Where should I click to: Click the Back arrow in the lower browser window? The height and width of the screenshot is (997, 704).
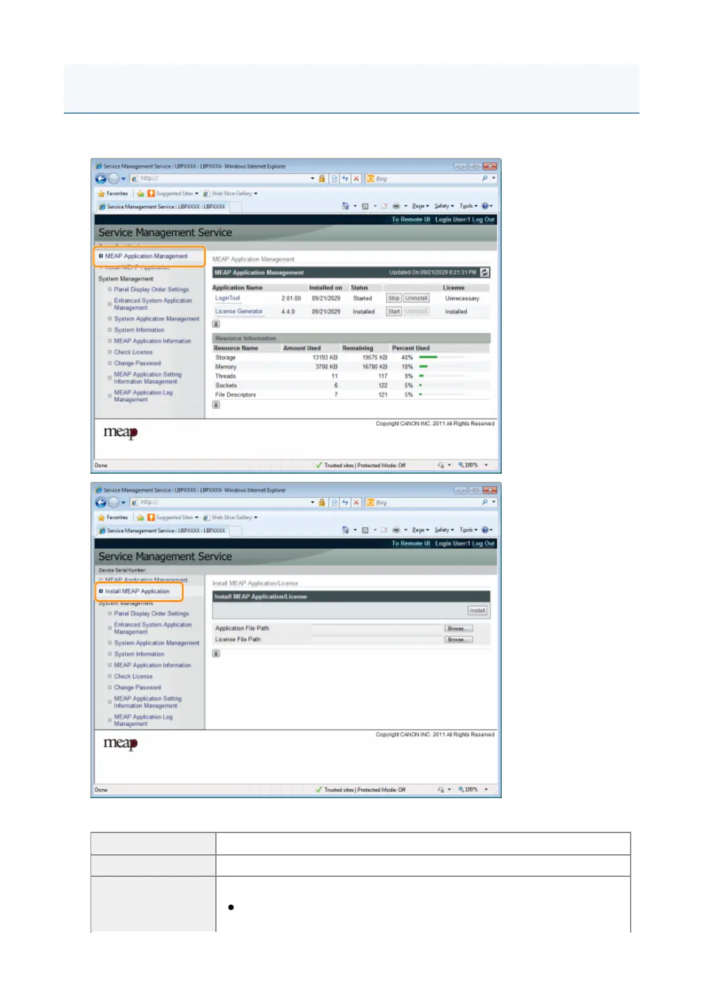(x=101, y=503)
